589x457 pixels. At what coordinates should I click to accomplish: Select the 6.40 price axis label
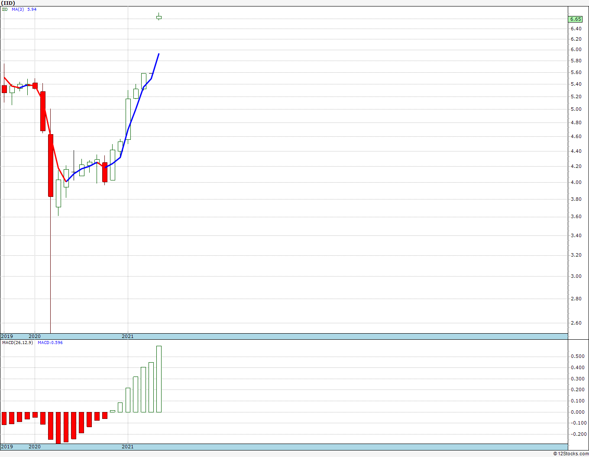[576, 29]
